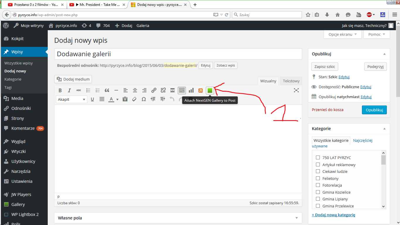The width and height of the screenshot is (400, 225).
Task: Toggle bold formatting in the editor toolbar
Action: pos(60,91)
